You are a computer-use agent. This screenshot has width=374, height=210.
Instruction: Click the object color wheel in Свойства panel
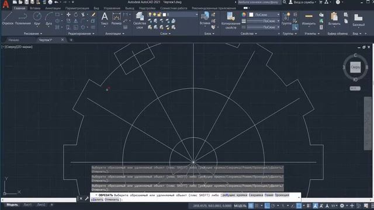click(x=244, y=15)
